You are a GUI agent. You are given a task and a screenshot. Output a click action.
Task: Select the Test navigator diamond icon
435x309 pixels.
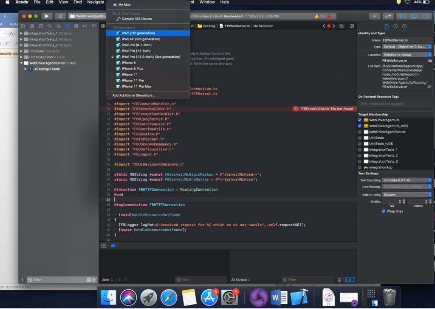click(68, 26)
